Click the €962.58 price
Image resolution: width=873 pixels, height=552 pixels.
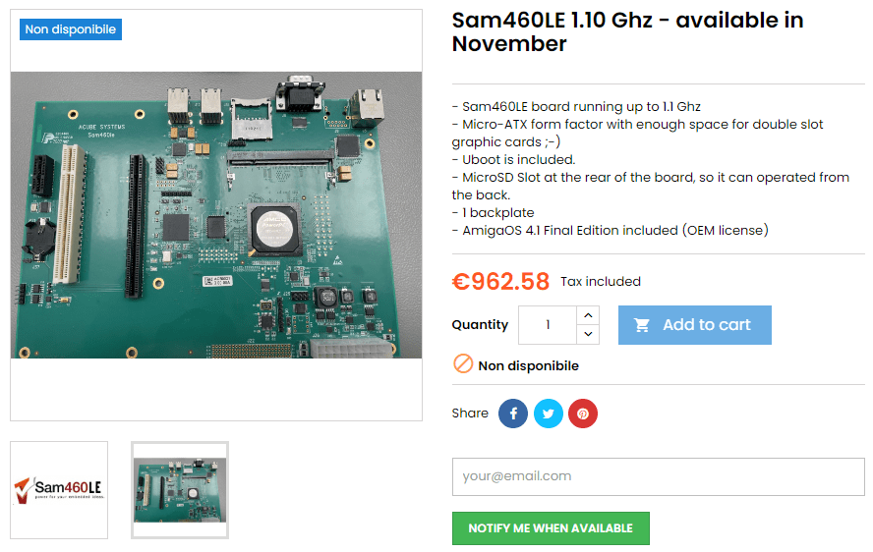pyautogui.click(x=500, y=281)
